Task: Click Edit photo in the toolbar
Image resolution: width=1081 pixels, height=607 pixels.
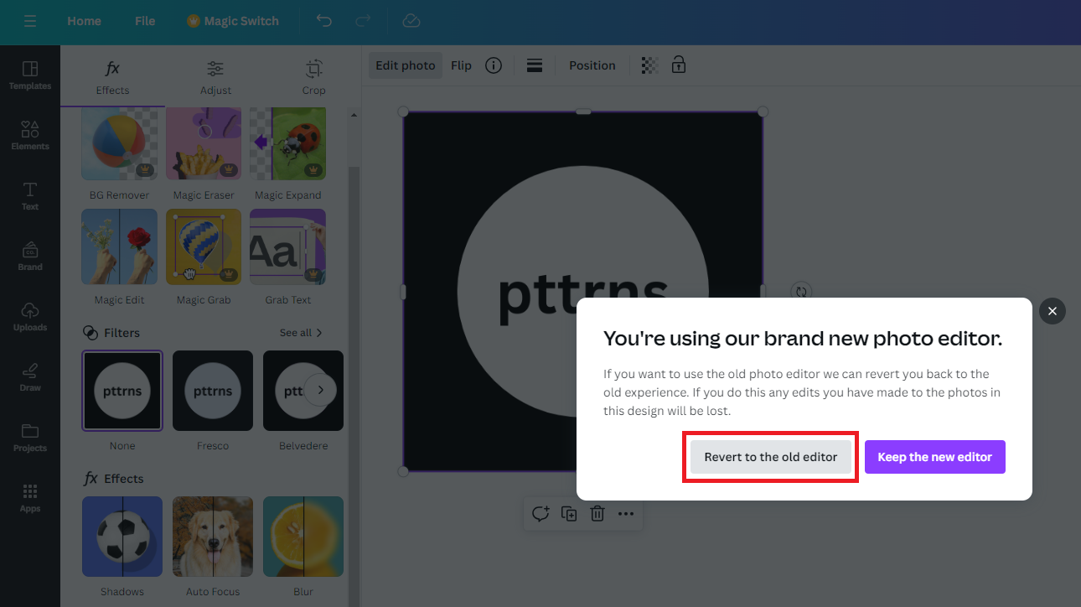Action: click(406, 65)
